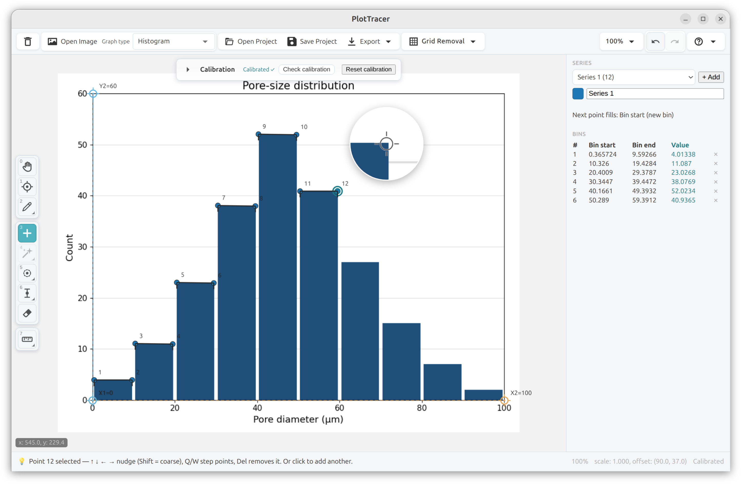Screen dimensions: 741x484
Task: Click bin 2 value 11.087
Action: click(x=681, y=164)
